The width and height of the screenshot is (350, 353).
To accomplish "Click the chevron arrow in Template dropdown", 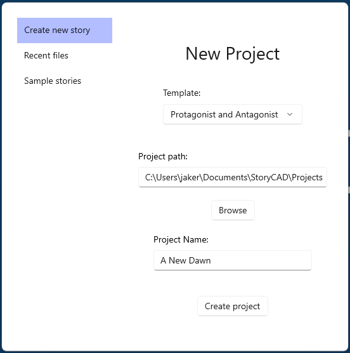I will 290,114.
